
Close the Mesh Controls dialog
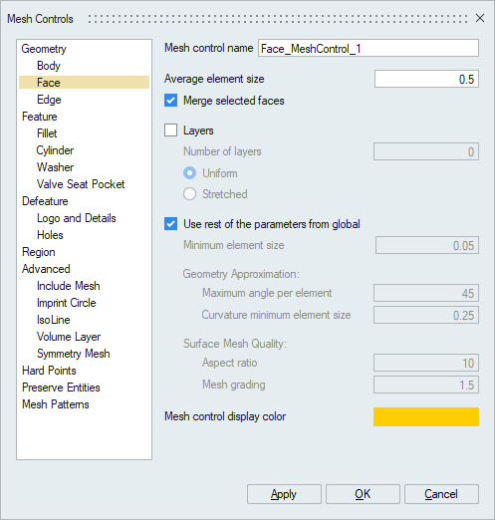480,18
